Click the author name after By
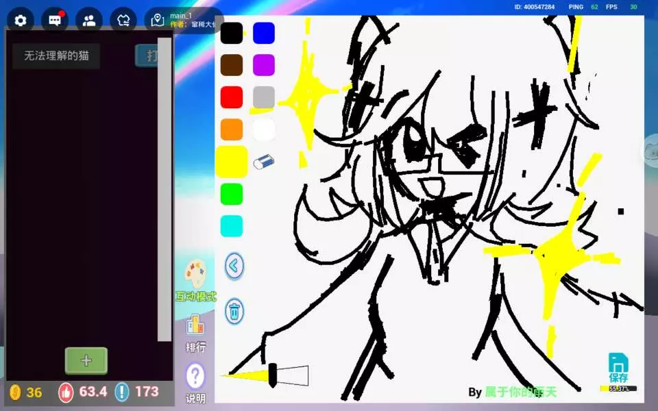Viewport: 658px width, 411px height. (520, 392)
